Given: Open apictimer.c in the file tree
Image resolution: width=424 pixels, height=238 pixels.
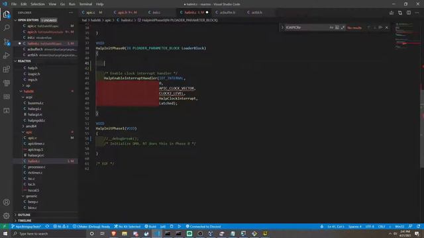Looking at the screenshot, I should pyautogui.click(x=36, y=143).
